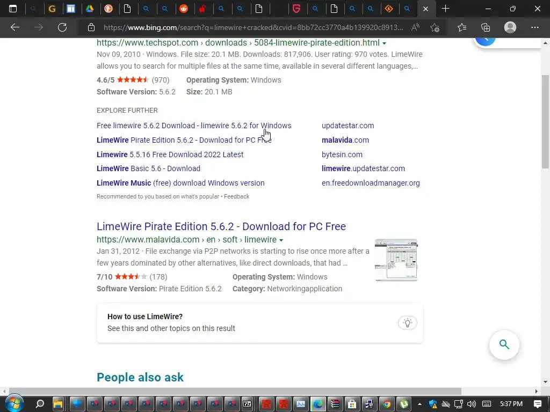Open Google Chrome from taskbar

point(387,404)
